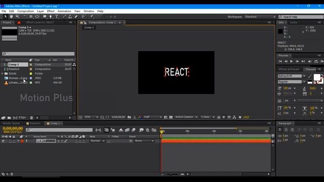The height and width of the screenshot is (182, 324).
Task: Select the Pan Behind anchor point tool
Action: (x=37, y=17)
